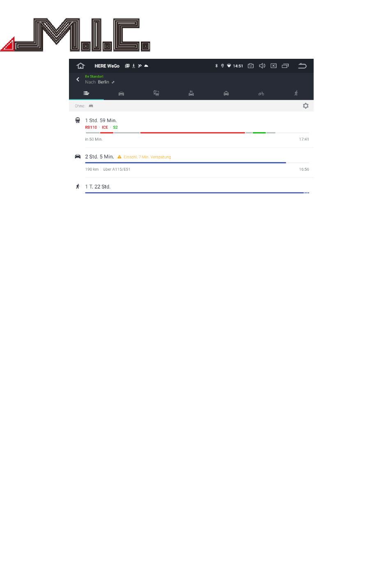
Task: Open recent apps window icon
Action: coord(285,66)
